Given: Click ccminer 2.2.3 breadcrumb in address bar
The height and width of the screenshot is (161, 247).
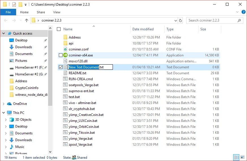Looking at the screenshot, I should [x=51, y=20].
